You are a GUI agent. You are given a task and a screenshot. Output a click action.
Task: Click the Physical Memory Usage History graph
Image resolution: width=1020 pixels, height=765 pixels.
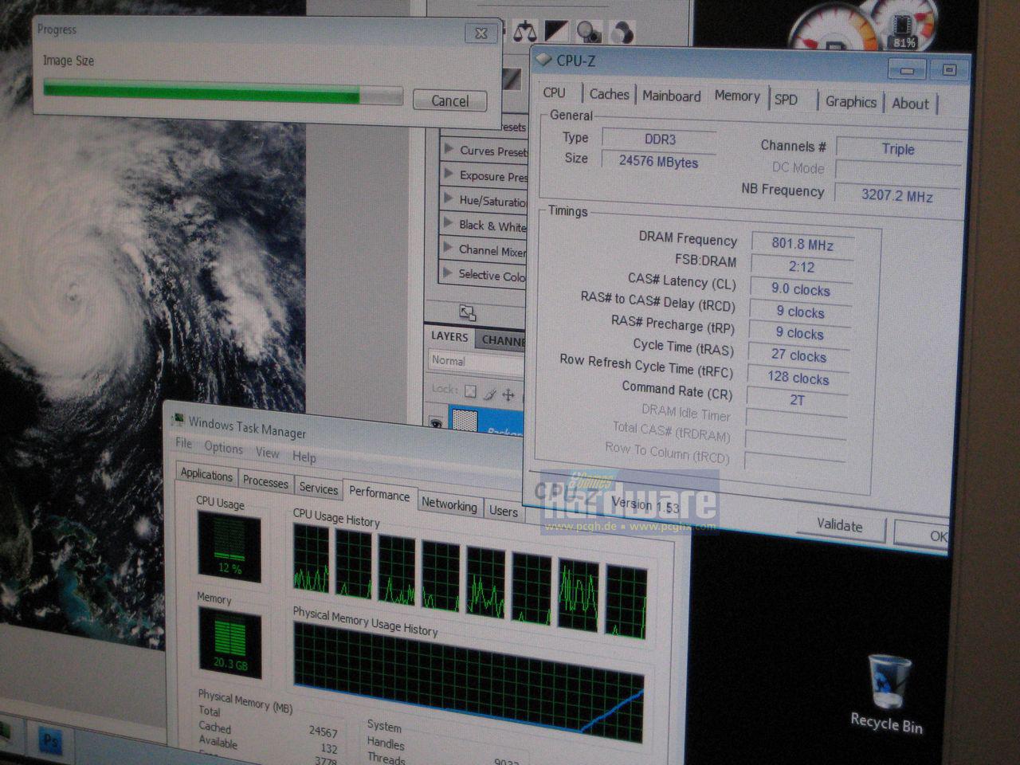tap(469, 684)
